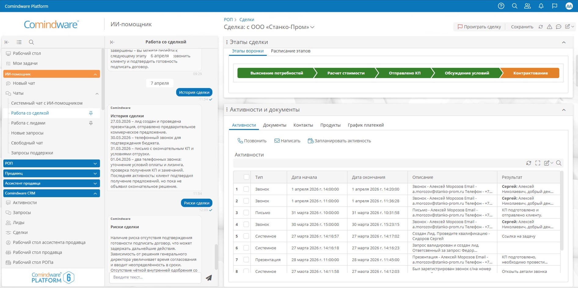This screenshot has width=578, height=288.
Task: Collapse the left navigation panel
Action: tap(7, 42)
